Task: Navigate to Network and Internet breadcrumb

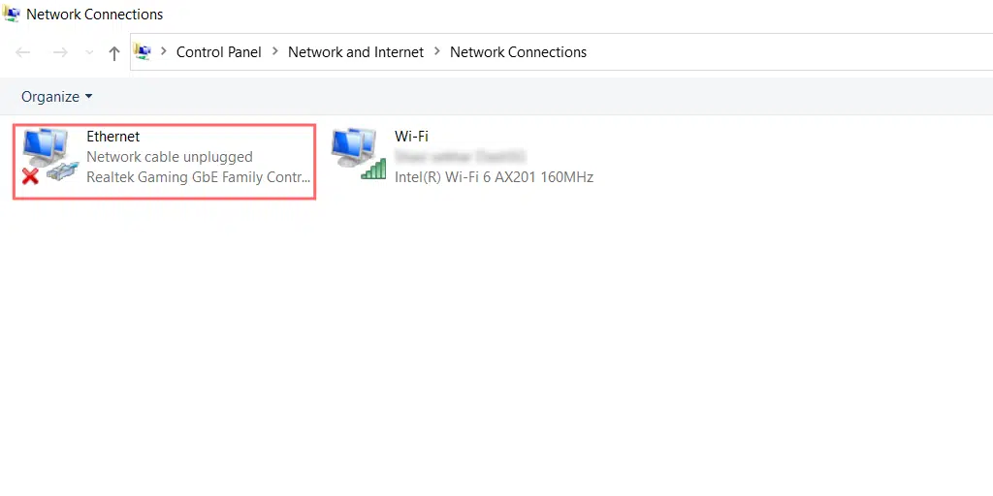Action: click(x=356, y=52)
